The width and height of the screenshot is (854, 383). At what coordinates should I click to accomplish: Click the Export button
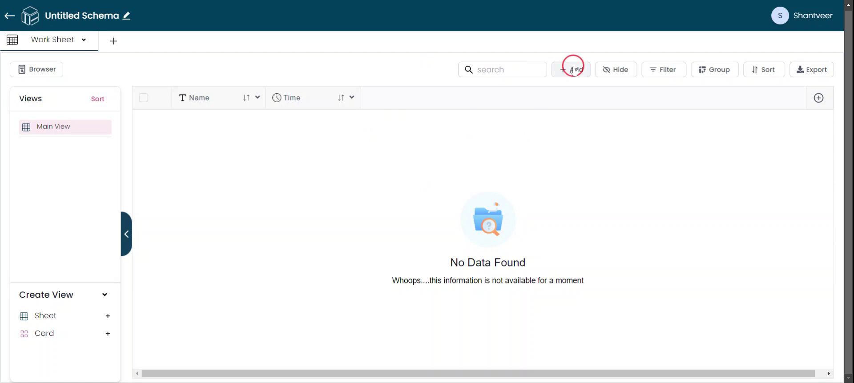[x=811, y=70]
